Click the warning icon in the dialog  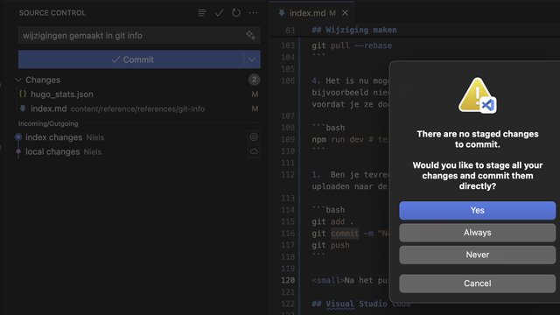(x=477, y=95)
